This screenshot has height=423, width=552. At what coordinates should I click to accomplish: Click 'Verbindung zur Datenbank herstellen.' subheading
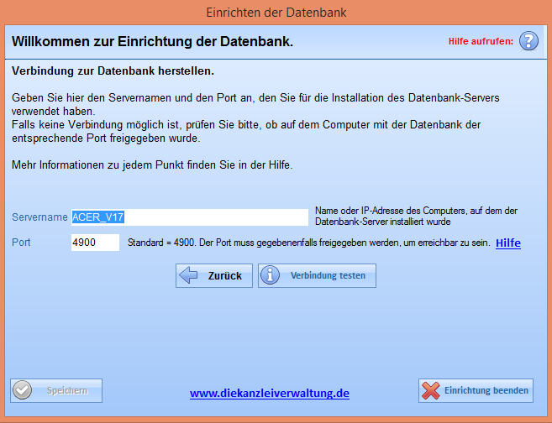(x=113, y=71)
